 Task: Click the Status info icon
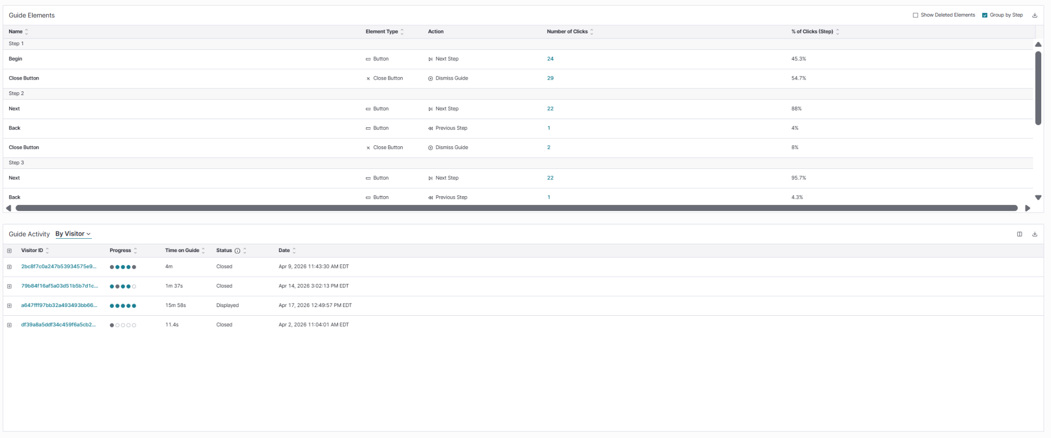(x=237, y=251)
